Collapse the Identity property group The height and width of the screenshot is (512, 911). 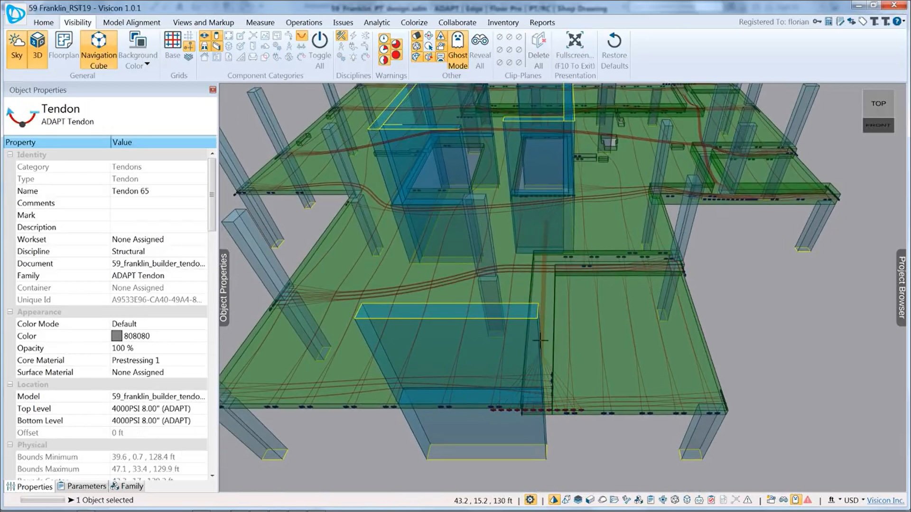click(10, 155)
